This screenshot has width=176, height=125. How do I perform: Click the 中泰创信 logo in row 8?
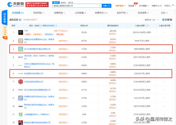(x=21, y=90)
